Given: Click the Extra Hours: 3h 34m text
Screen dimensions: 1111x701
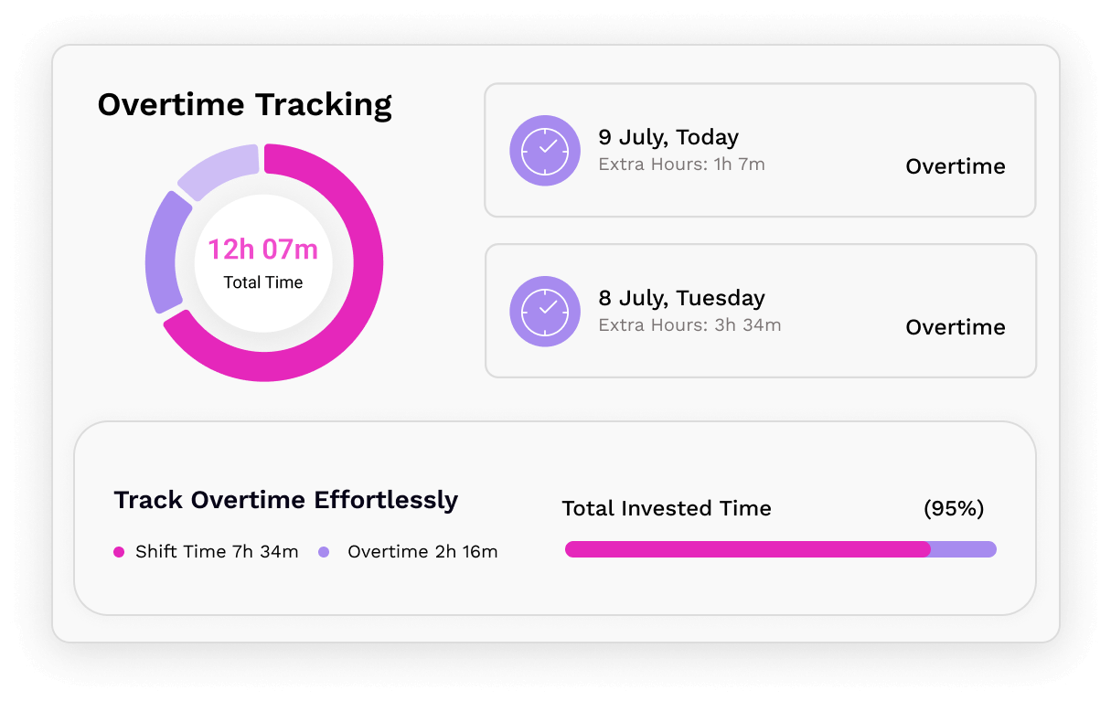Looking at the screenshot, I should coord(689,325).
